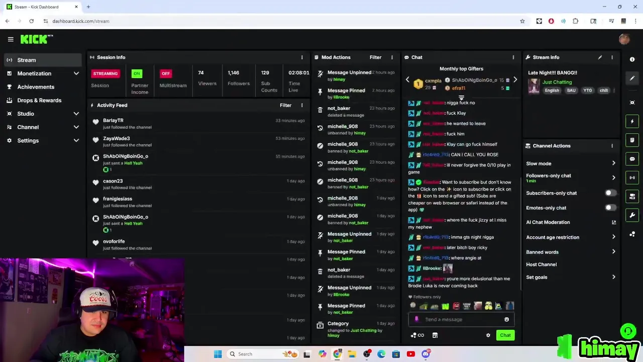Click the Just Chatting category link
The height and width of the screenshot is (362, 643).
[557, 82]
